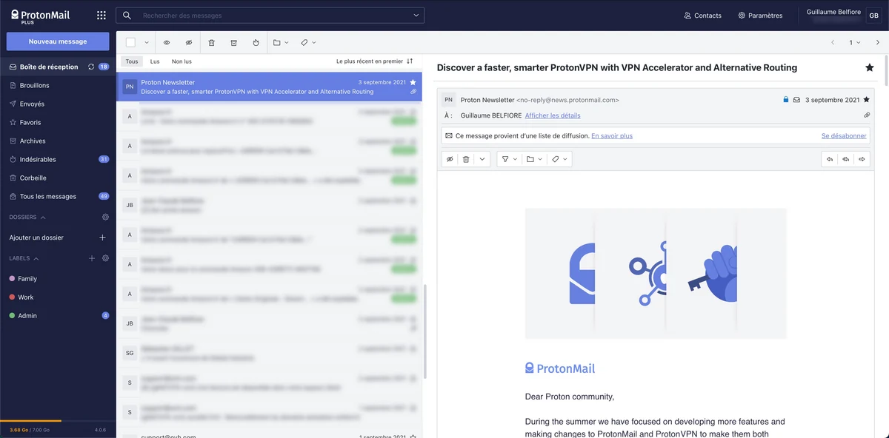
Task: Toggle the star on the Proton Newsletter list row
Action: coord(413,82)
